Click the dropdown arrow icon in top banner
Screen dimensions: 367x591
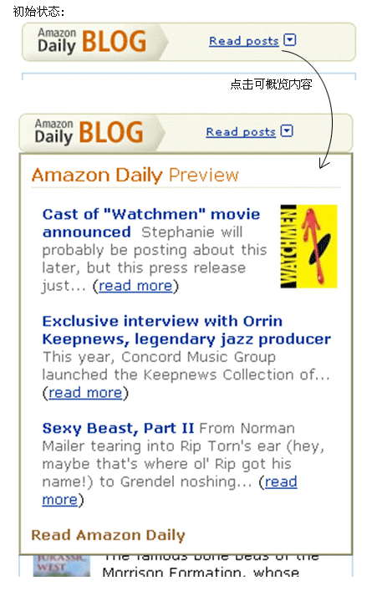(289, 39)
